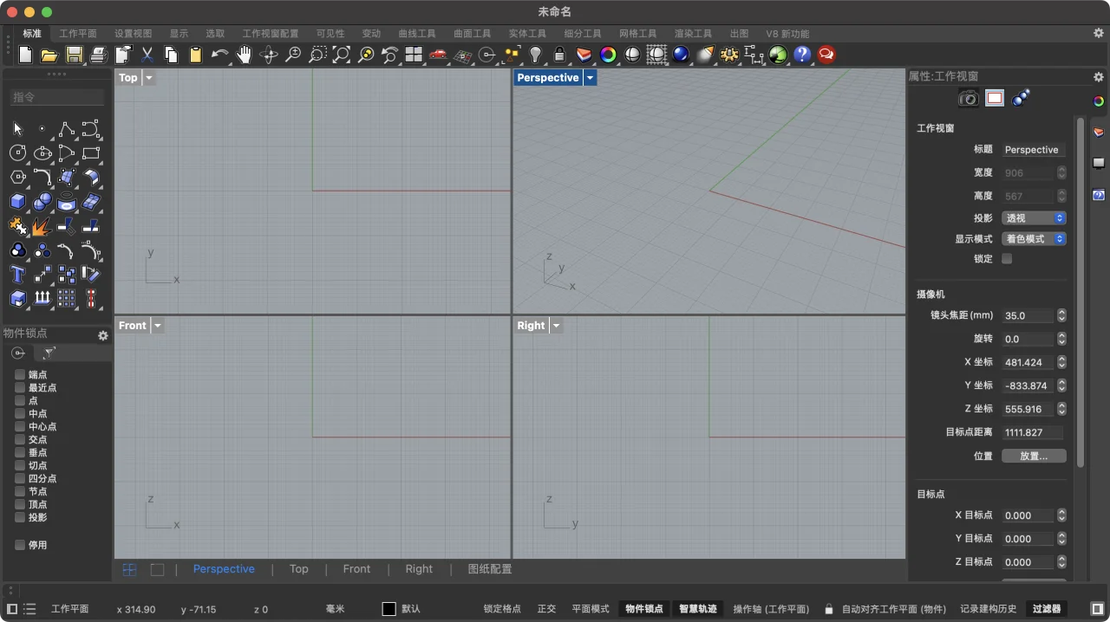Check the 停用 disable snaps box
Image resolution: width=1110 pixels, height=622 pixels.
pos(20,545)
